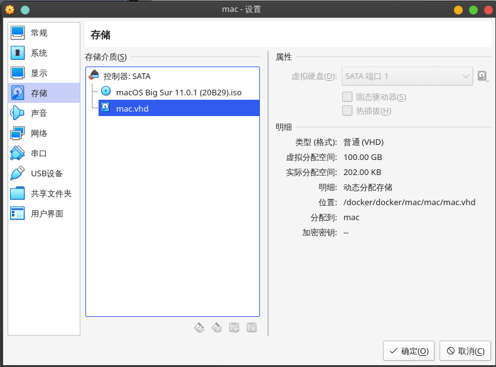Viewport: 496px width, 367px height.
Task: Click the 202.00 KB actual size value
Action: tap(362, 173)
